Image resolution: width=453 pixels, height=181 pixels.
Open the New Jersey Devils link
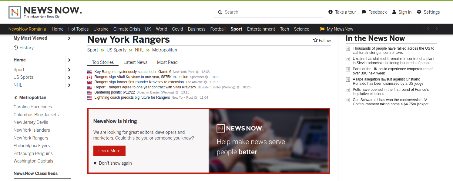[31, 122]
